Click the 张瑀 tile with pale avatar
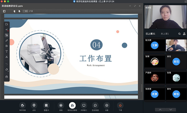The width and height of the screenshot is (187, 113). pyautogui.click(x=176, y=78)
